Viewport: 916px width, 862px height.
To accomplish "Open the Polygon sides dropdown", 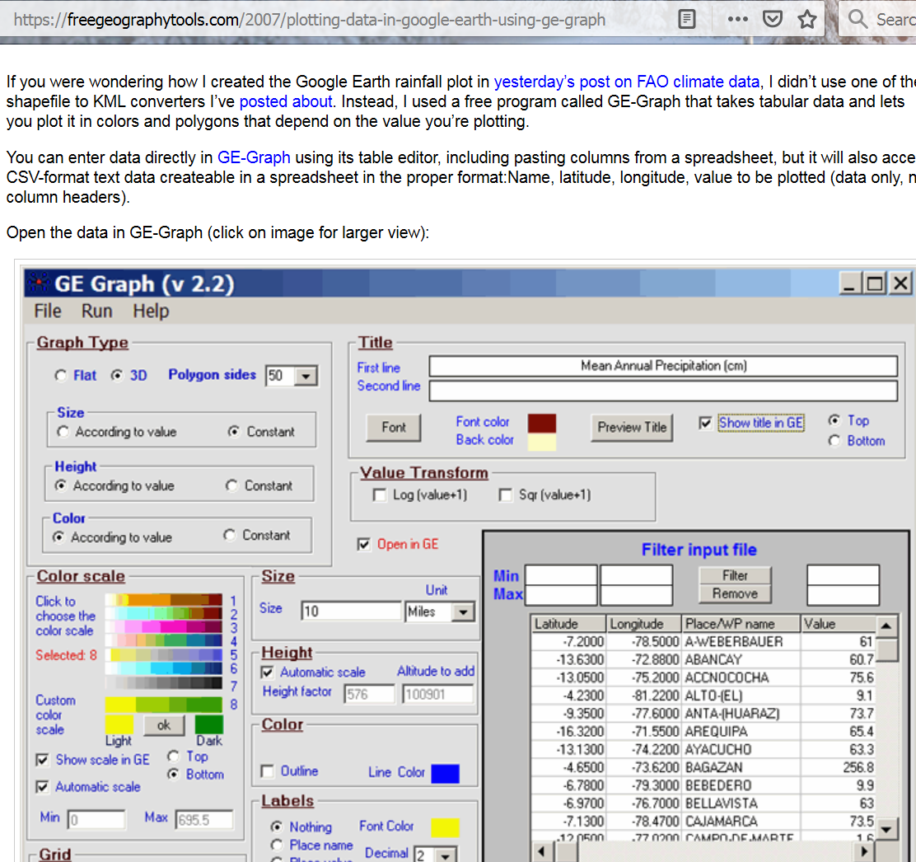I will point(306,376).
